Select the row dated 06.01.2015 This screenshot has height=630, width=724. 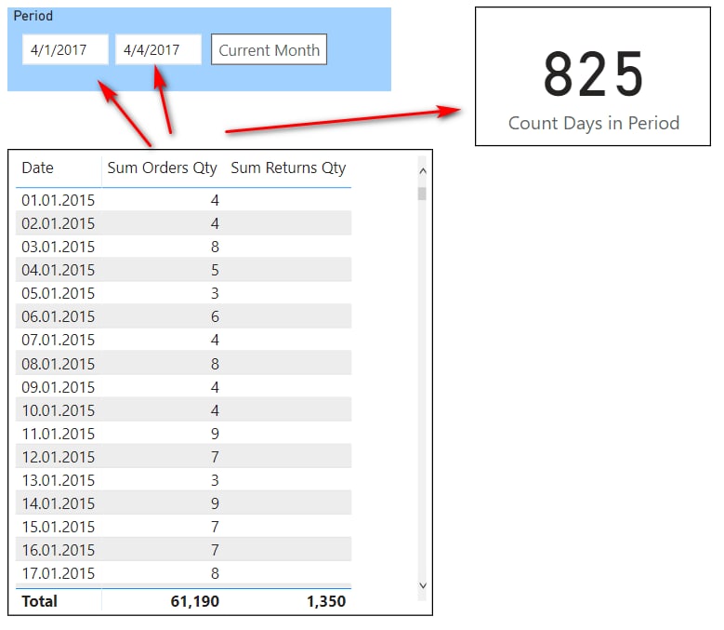[184, 316]
